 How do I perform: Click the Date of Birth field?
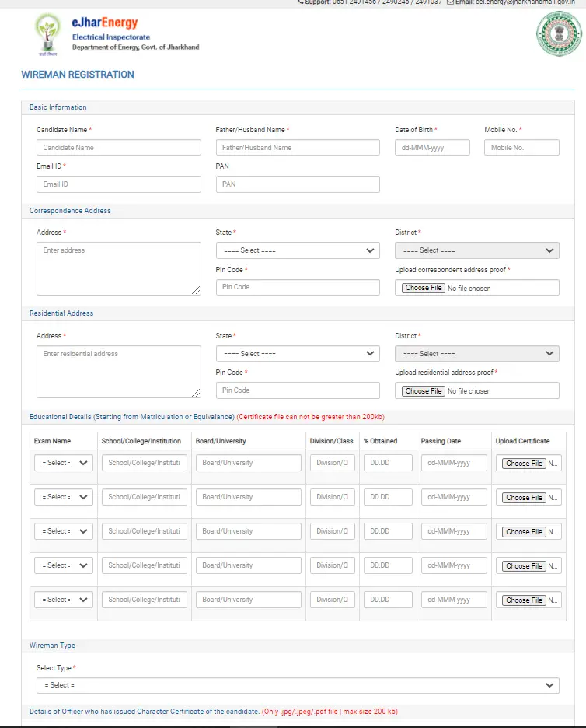pos(432,148)
